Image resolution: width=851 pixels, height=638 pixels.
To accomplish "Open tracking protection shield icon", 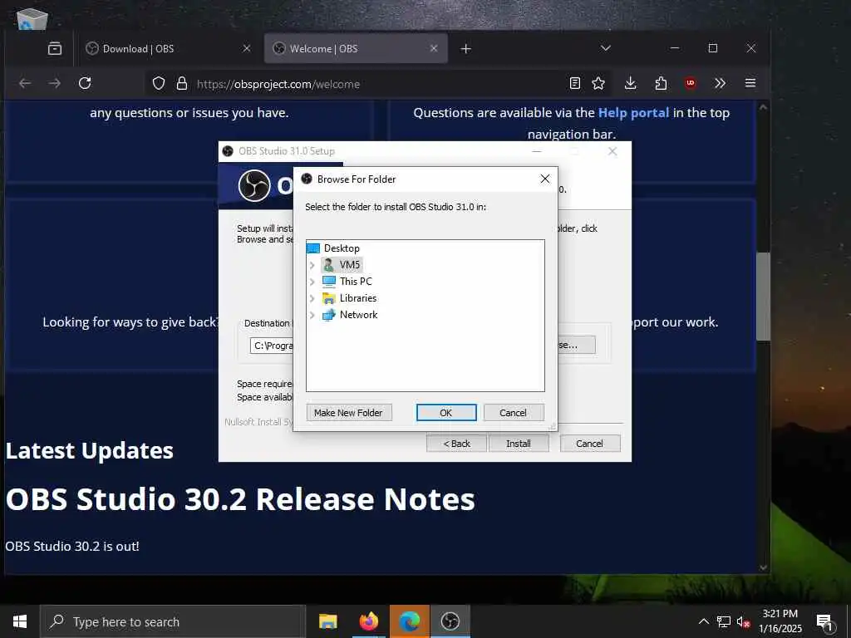I will (x=159, y=84).
